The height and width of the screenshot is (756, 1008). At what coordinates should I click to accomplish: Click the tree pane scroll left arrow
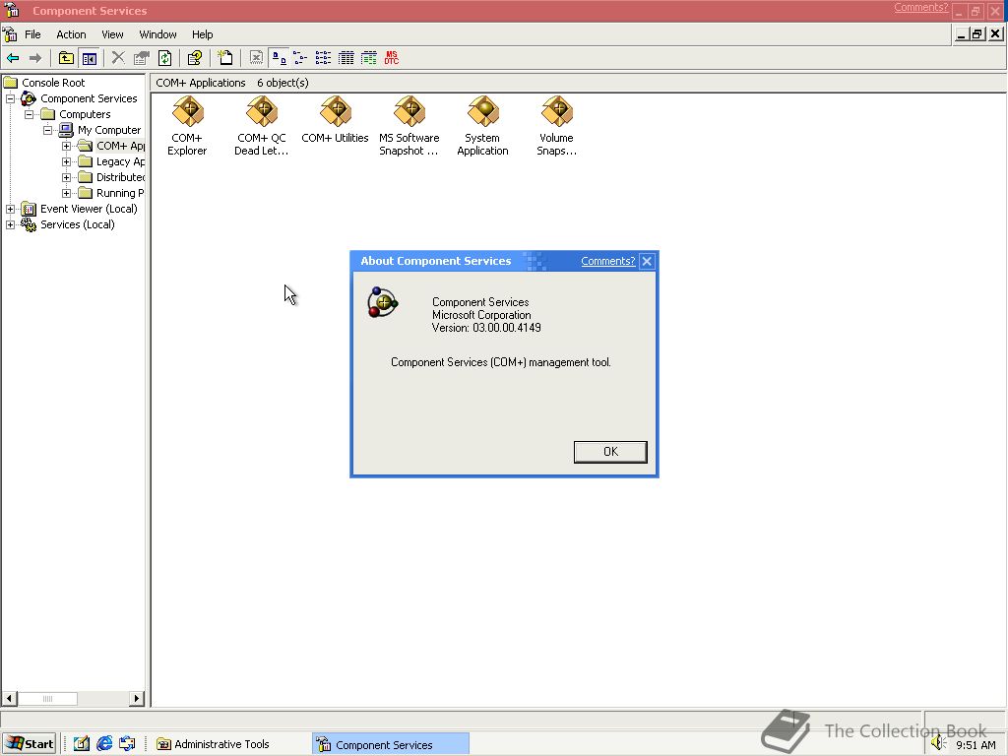pos(9,699)
